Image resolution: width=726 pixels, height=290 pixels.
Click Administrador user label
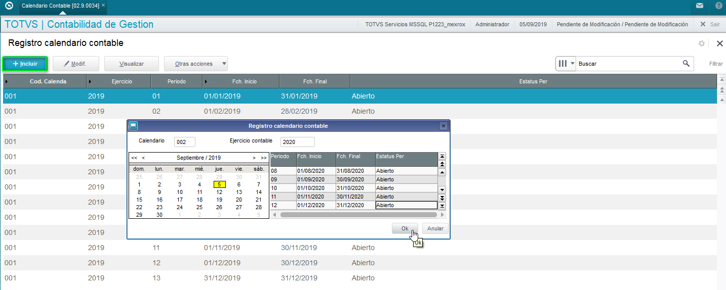pyautogui.click(x=492, y=24)
